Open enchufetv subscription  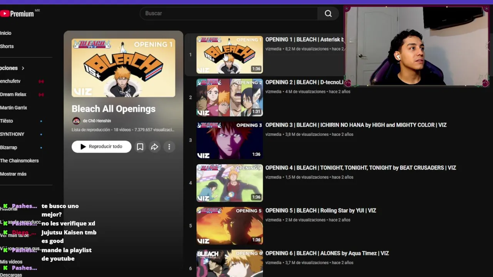tap(10, 81)
